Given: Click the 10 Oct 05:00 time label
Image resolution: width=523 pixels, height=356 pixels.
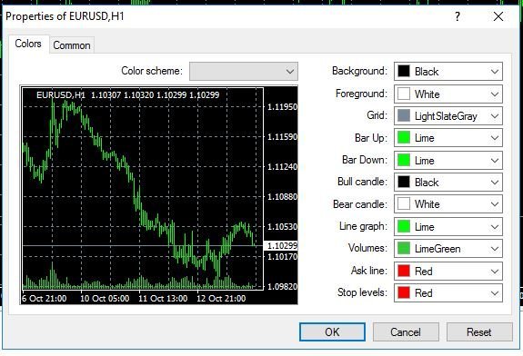Looking at the screenshot, I should [105, 299].
